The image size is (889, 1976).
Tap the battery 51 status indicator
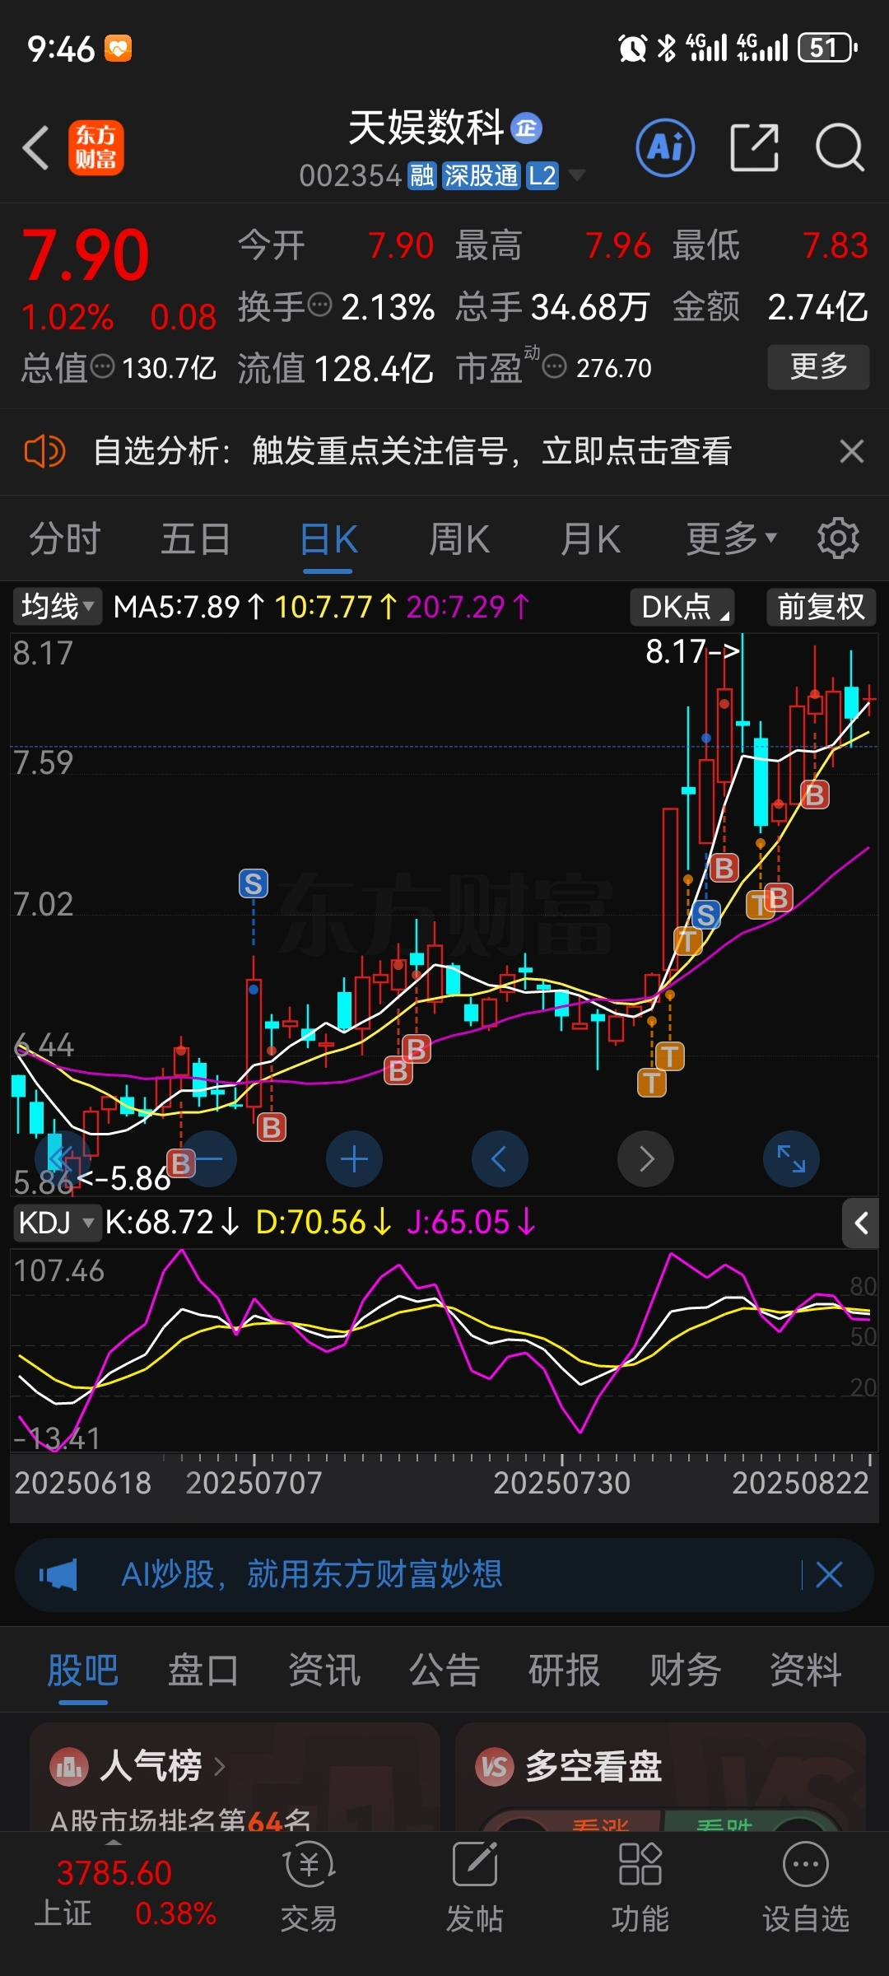click(x=828, y=48)
